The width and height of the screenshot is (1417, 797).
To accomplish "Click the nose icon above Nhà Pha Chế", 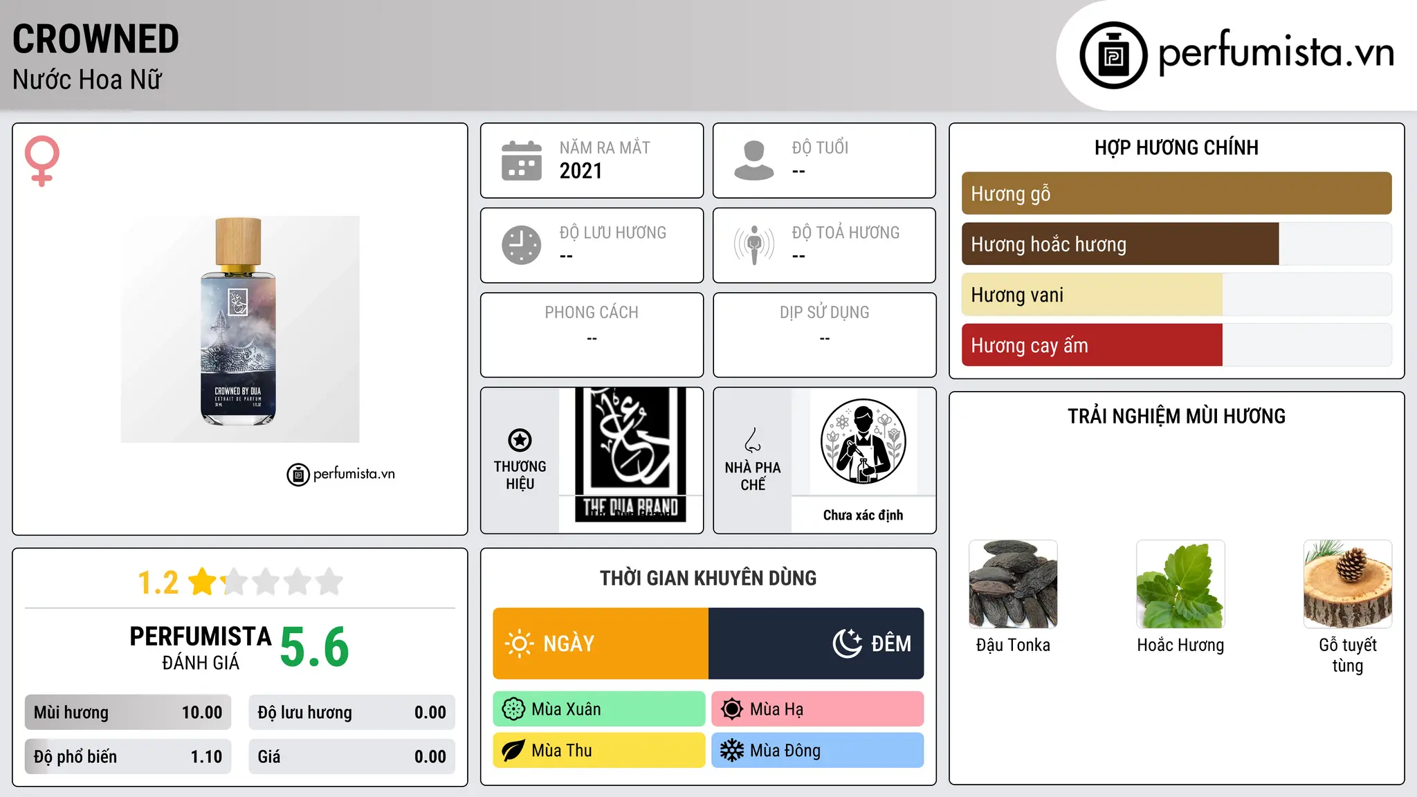I will tap(753, 440).
